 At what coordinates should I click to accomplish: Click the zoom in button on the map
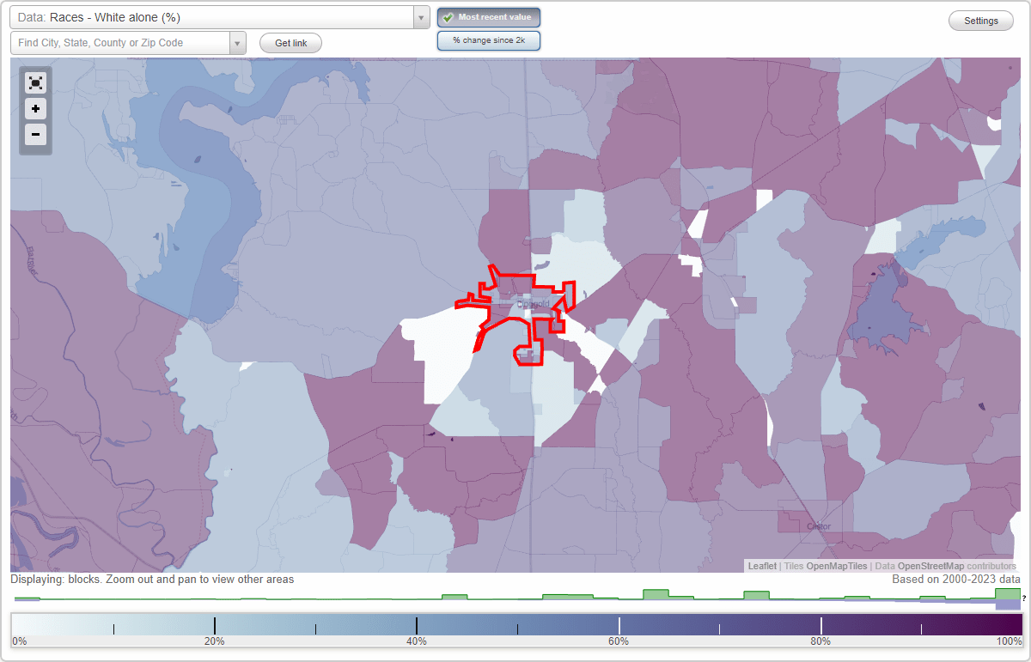pyautogui.click(x=35, y=109)
